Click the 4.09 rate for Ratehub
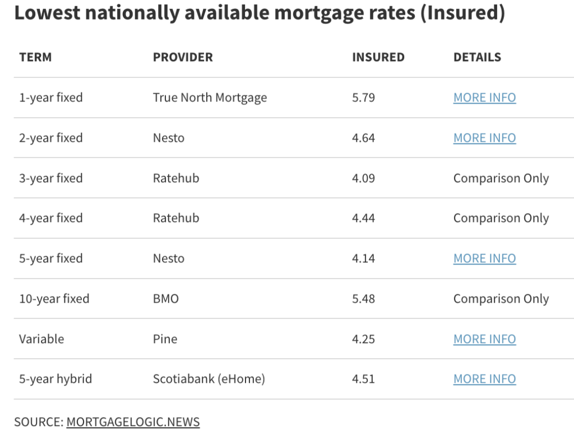574x440 pixels. 363,178
